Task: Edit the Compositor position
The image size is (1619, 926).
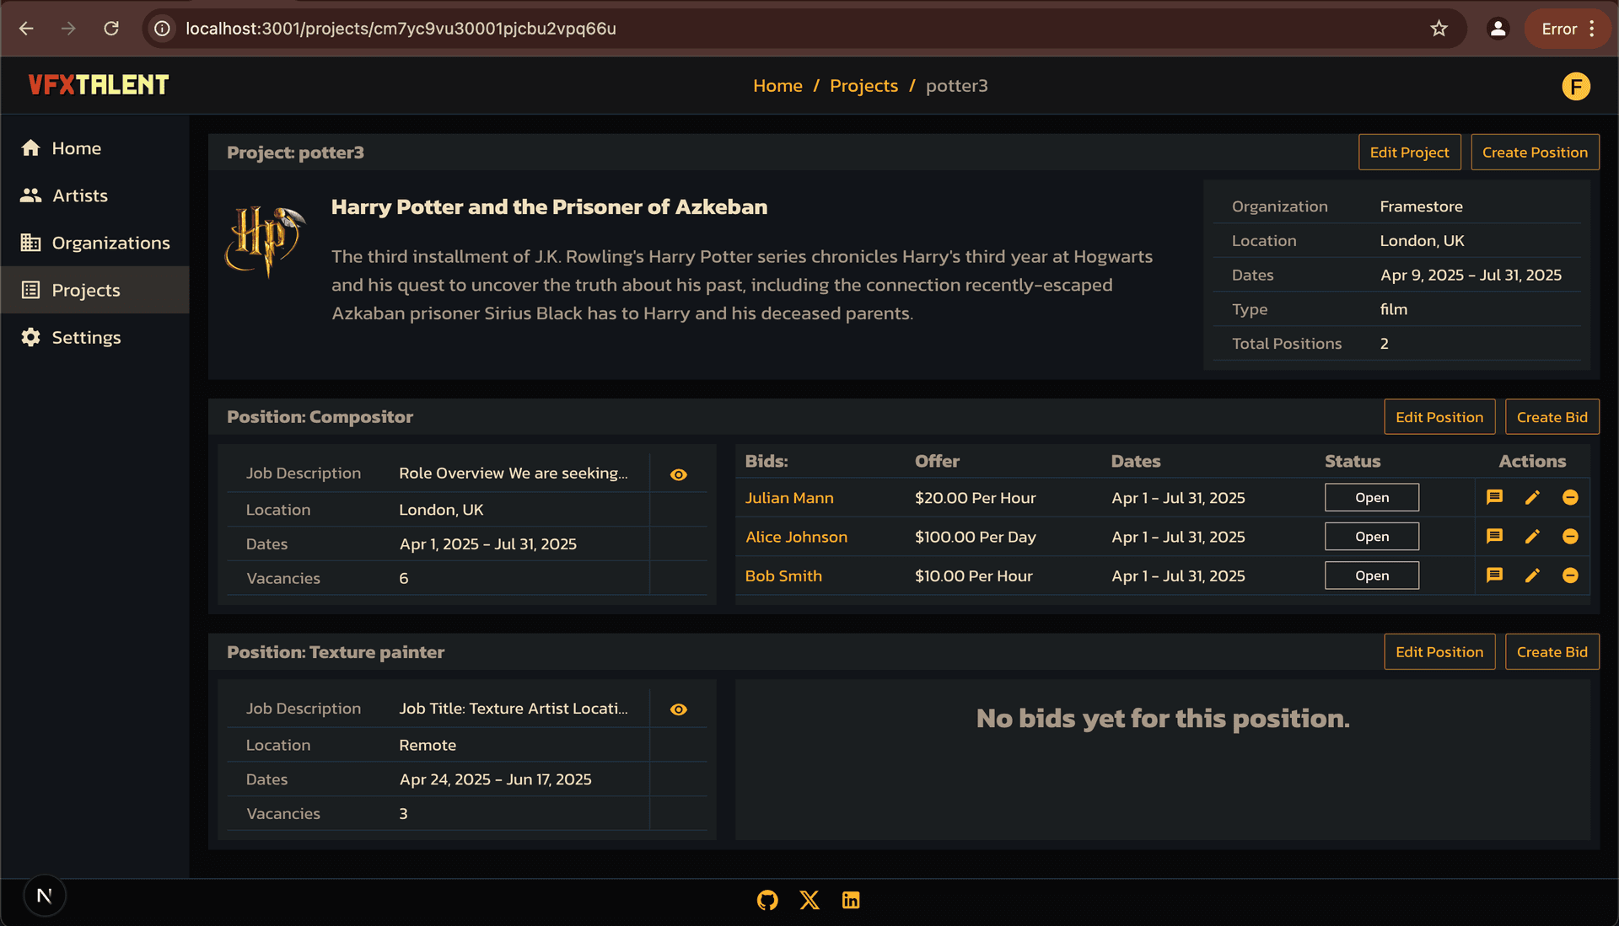Action: click(1439, 417)
